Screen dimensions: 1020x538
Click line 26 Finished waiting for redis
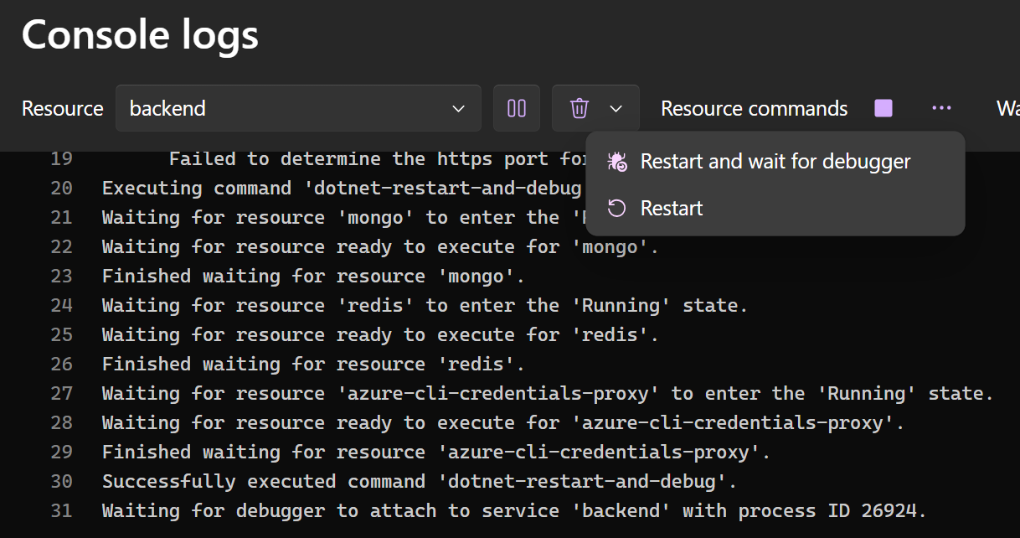[313, 364]
